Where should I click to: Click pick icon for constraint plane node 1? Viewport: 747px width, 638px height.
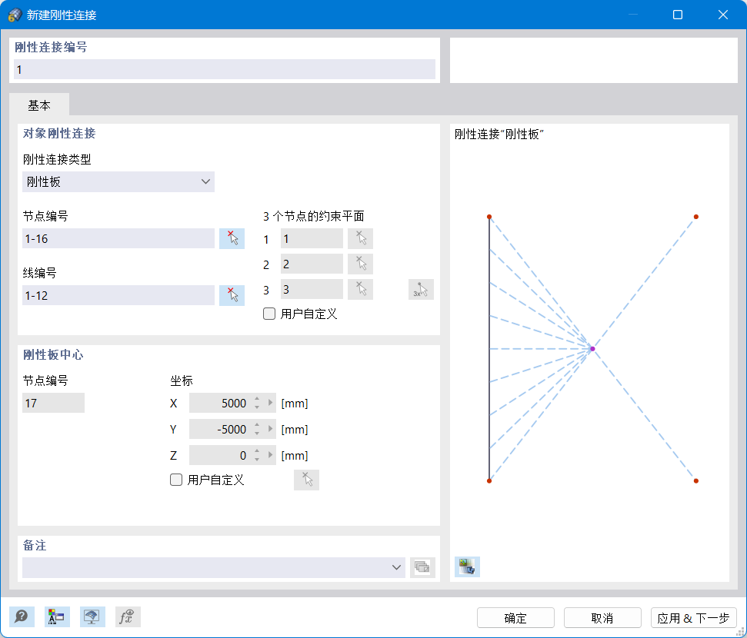(x=360, y=238)
